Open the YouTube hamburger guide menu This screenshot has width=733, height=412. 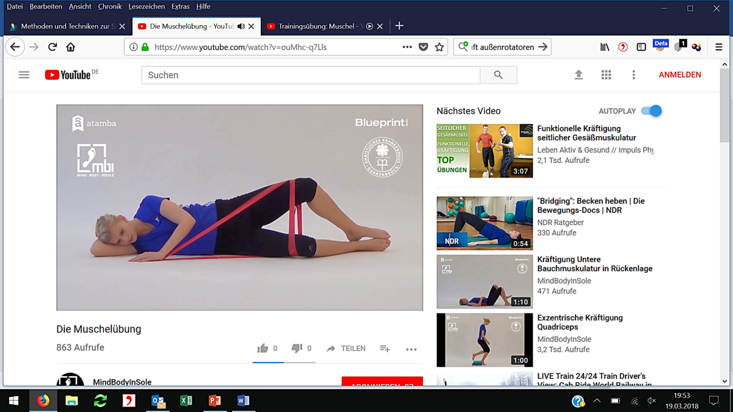[x=24, y=75]
